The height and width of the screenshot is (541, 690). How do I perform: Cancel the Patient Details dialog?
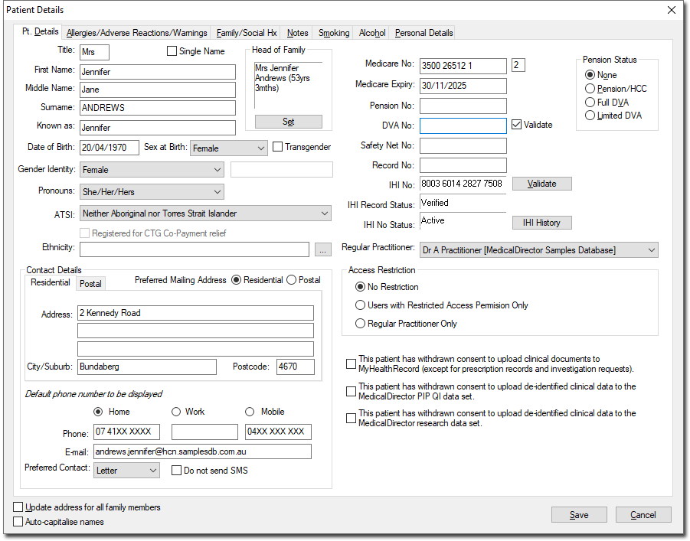643,515
